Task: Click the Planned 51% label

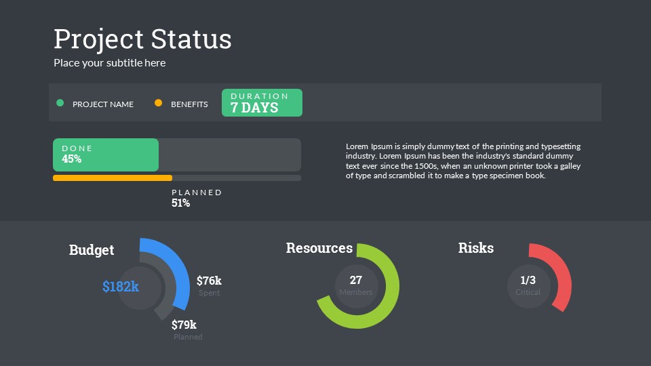Action: [x=197, y=197]
